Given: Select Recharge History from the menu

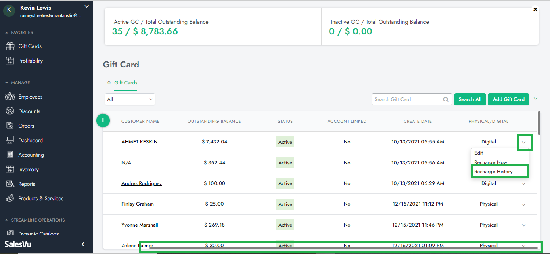Looking at the screenshot, I should [493, 172].
